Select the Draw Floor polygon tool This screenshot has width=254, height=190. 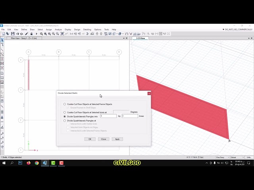coord(2,73)
